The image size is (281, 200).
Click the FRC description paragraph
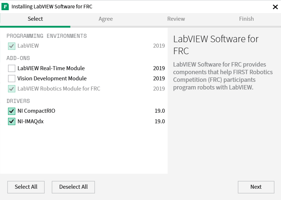[x=223, y=76]
